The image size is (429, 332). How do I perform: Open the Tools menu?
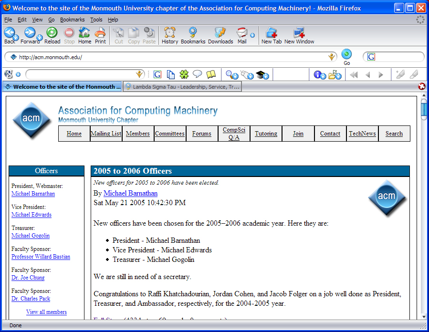[96, 20]
